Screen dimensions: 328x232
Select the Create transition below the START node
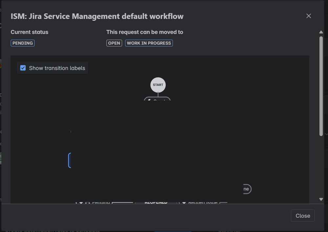pyautogui.click(x=157, y=100)
